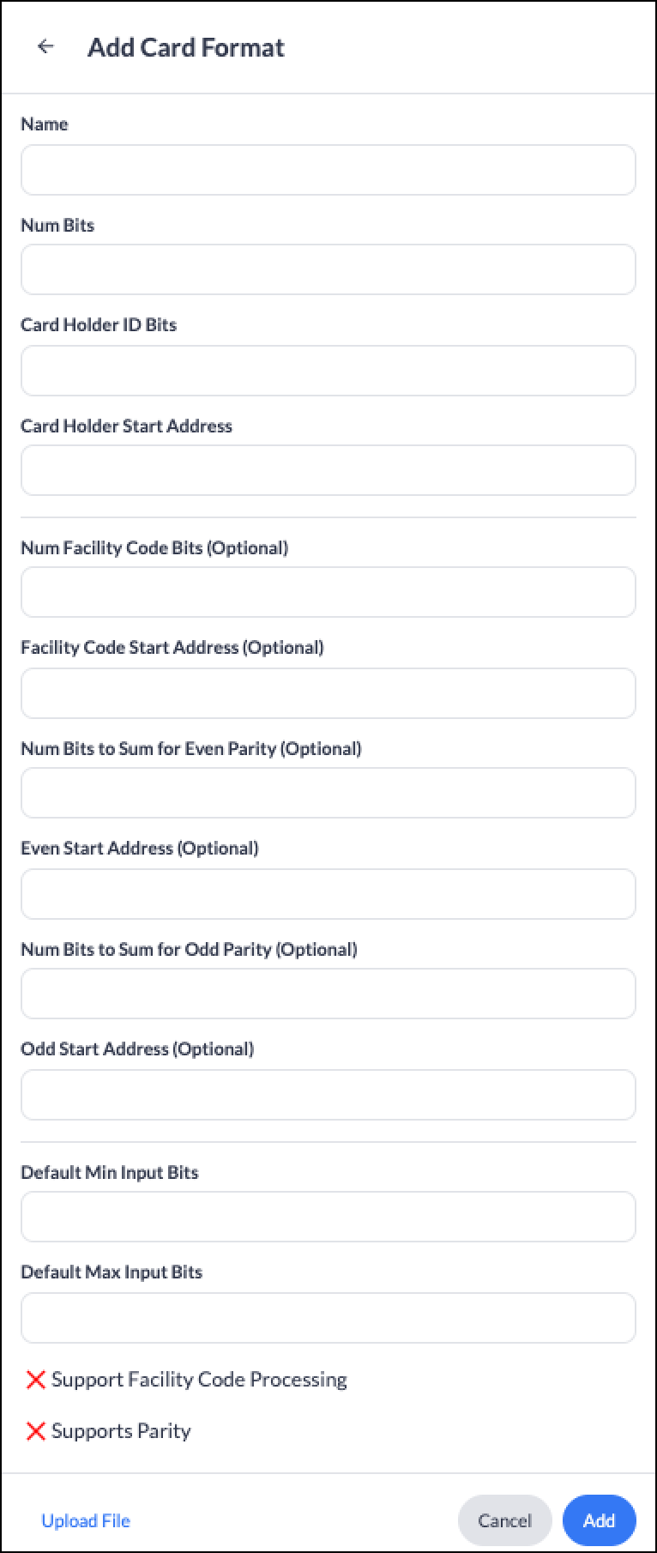Click the Name input field
657x1553 pixels.
pyautogui.click(x=328, y=170)
